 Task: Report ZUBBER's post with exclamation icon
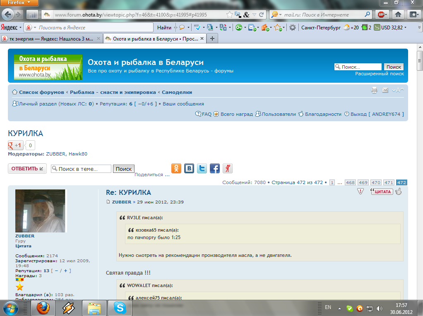coord(361,191)
